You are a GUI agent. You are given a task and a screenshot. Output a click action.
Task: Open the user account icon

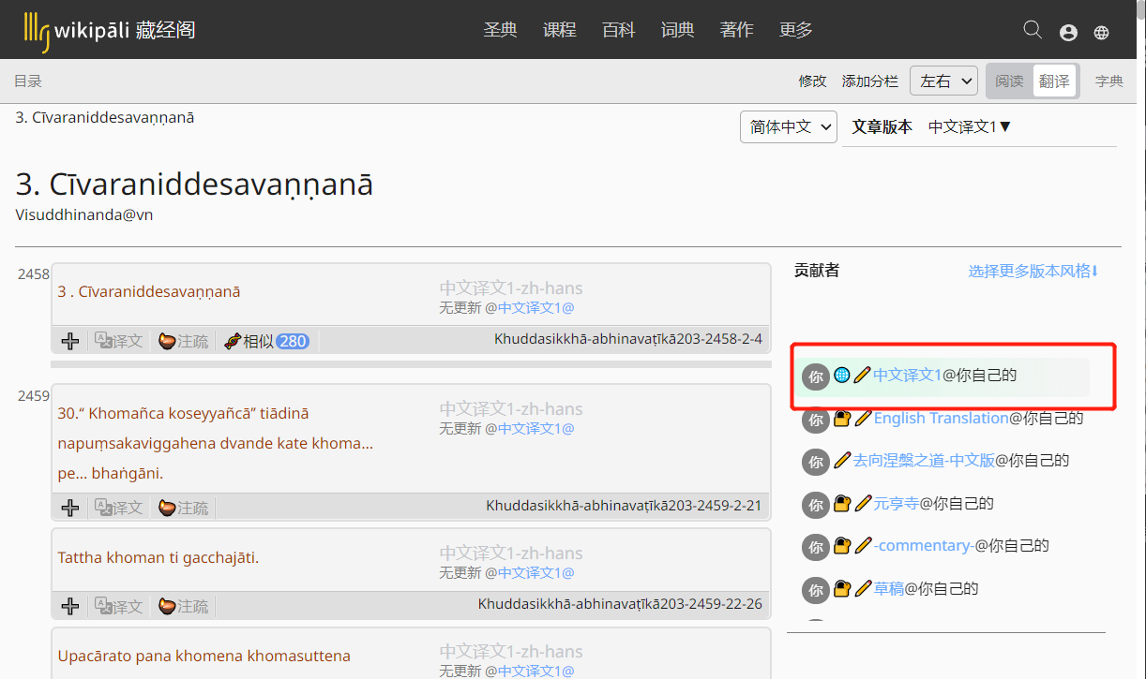1068,32
